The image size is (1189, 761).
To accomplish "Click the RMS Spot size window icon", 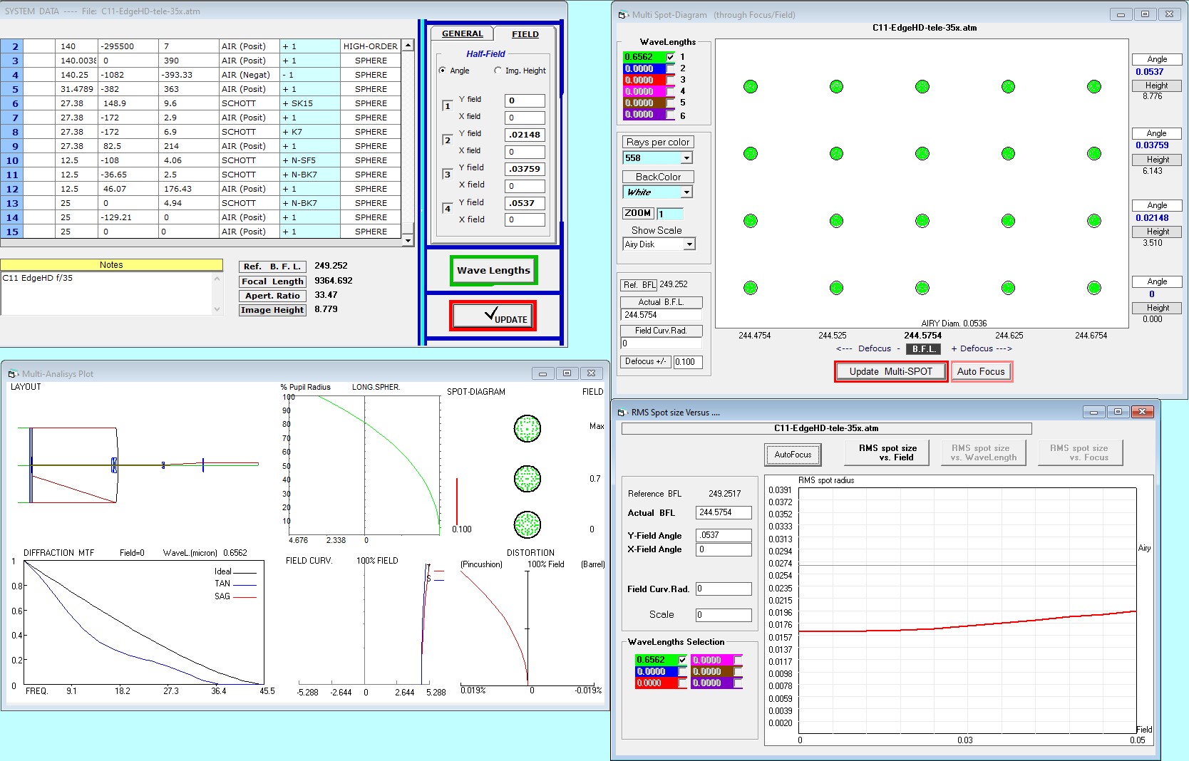I will click(622, 413).
